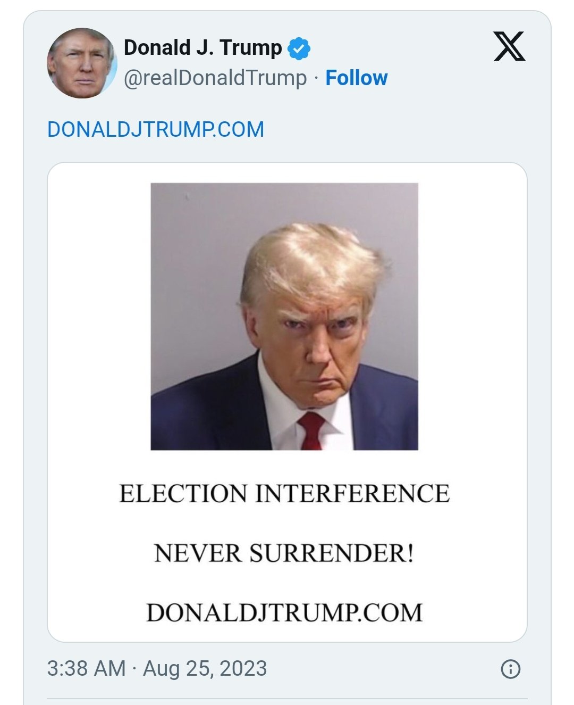Screen dimensions: 574x705
Task: Open the @realDonaldTrump handle link
Action: (215, 78)
